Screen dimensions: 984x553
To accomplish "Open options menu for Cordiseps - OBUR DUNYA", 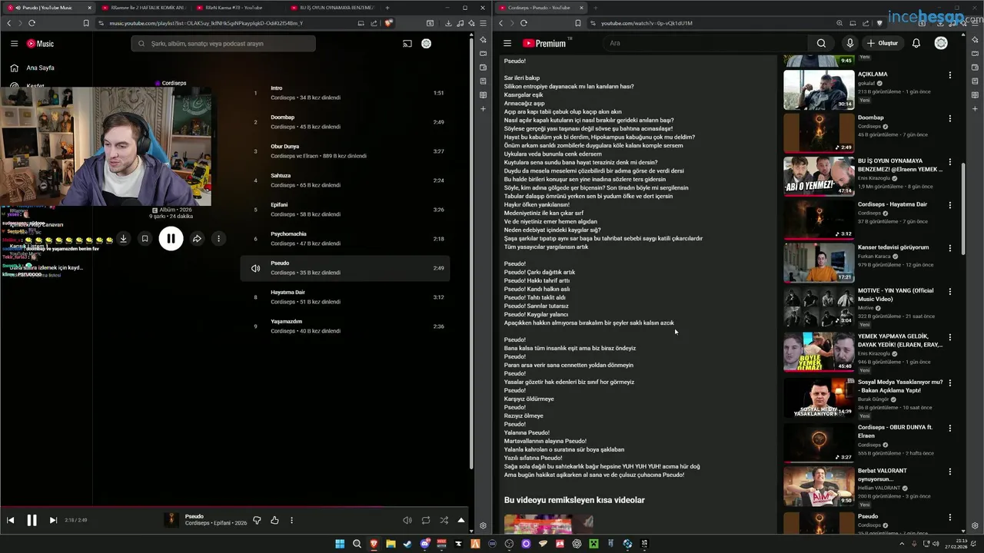I will [950, 429].
